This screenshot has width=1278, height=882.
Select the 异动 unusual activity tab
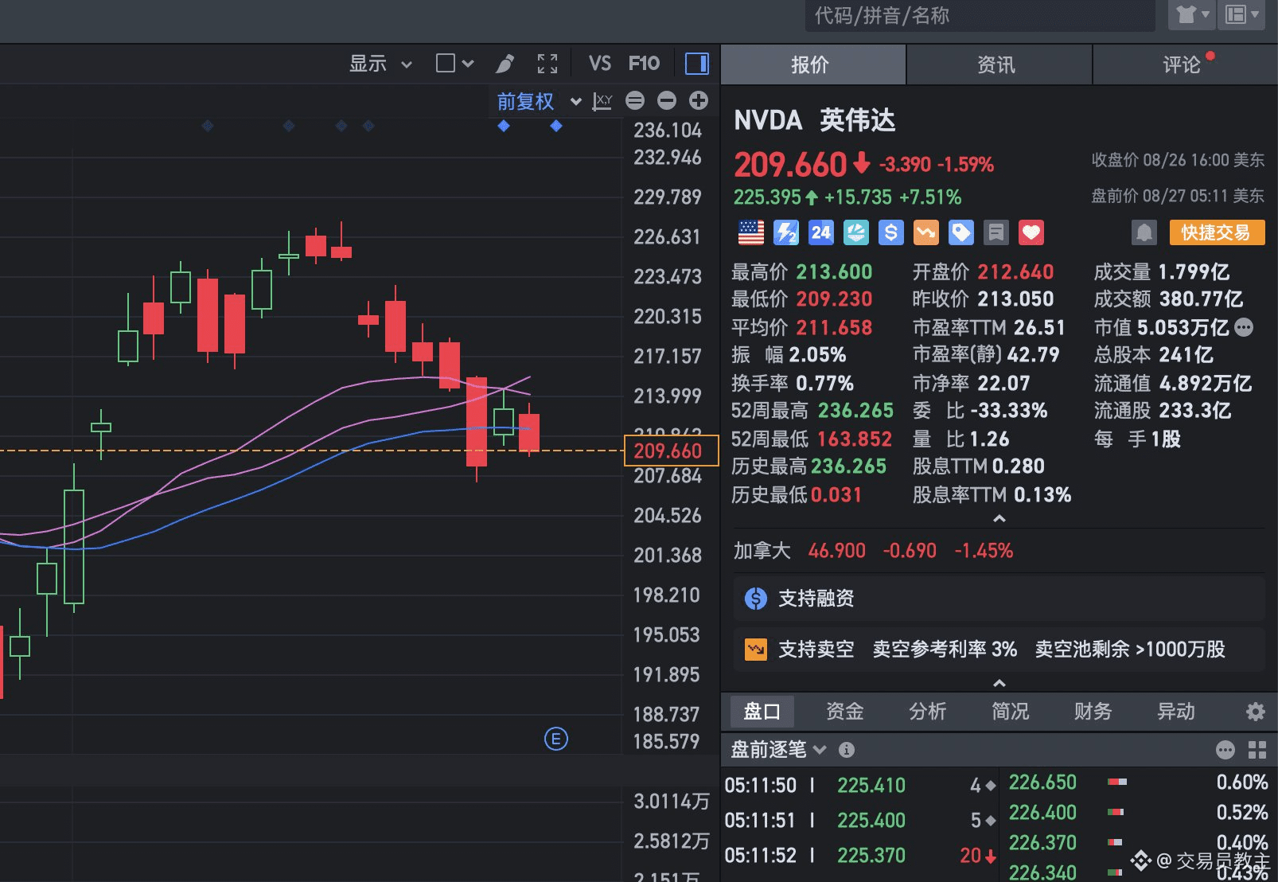coord(1175,712)
